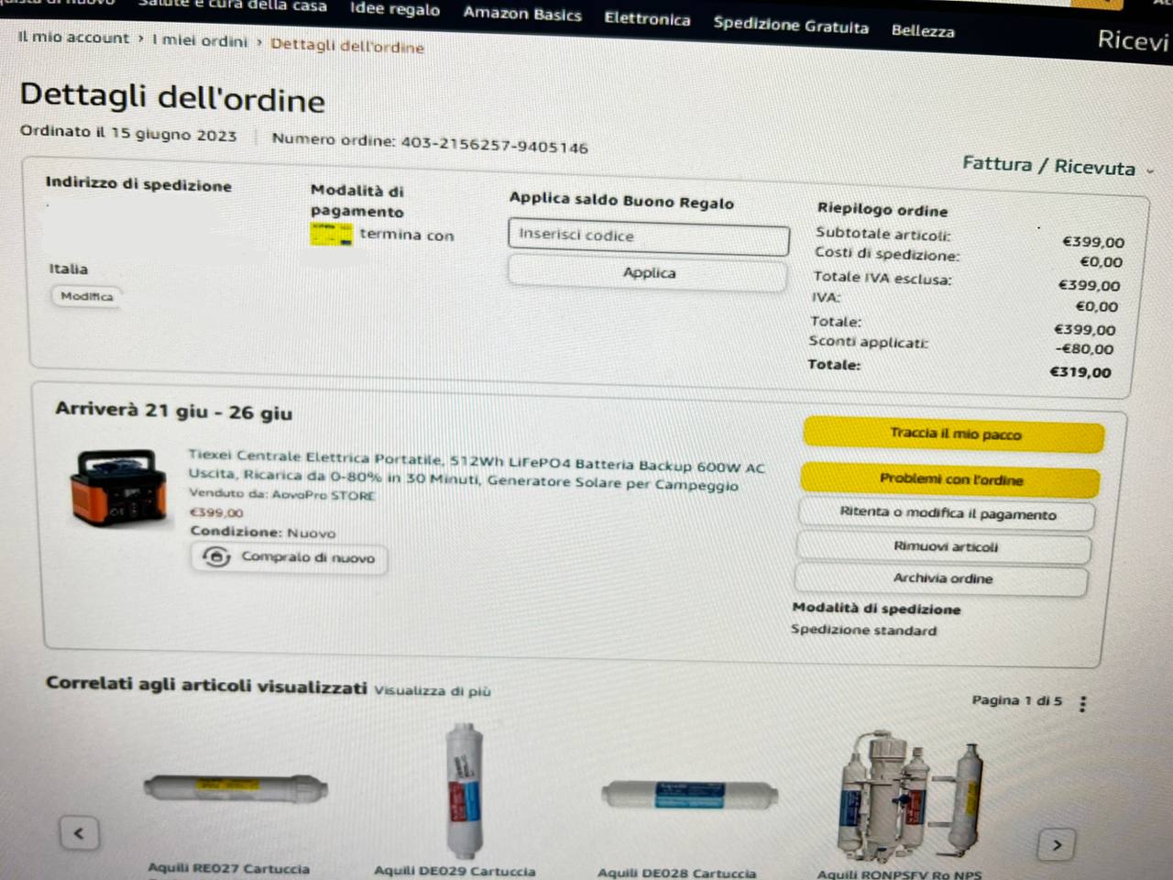Open the Elettronica navigation item
1173x880 pixels.
point(647,18)
